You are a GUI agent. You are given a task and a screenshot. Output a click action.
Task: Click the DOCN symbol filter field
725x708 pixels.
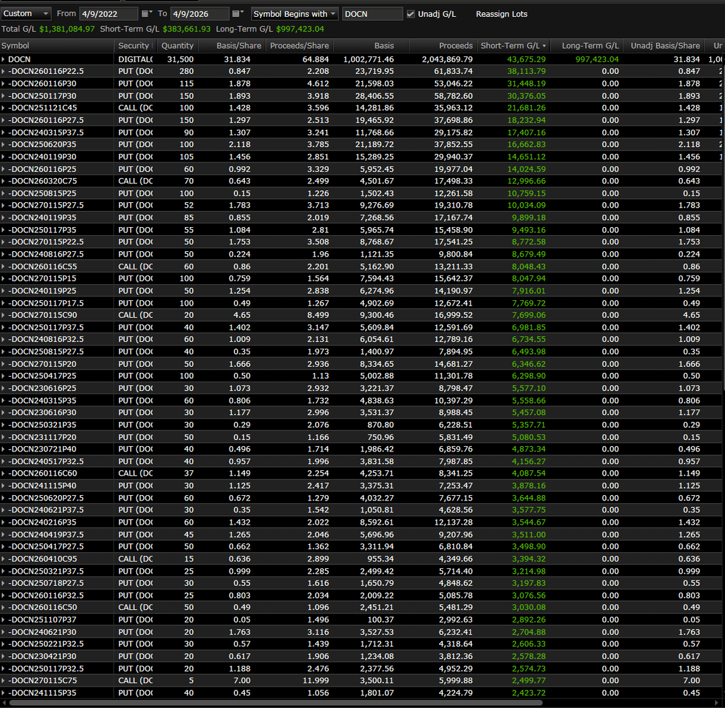coord(372,13)
